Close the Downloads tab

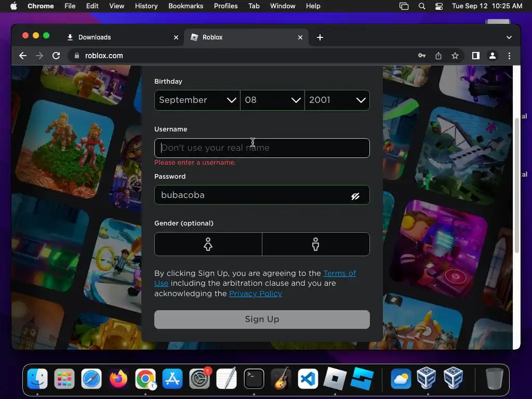click(176, 37)
